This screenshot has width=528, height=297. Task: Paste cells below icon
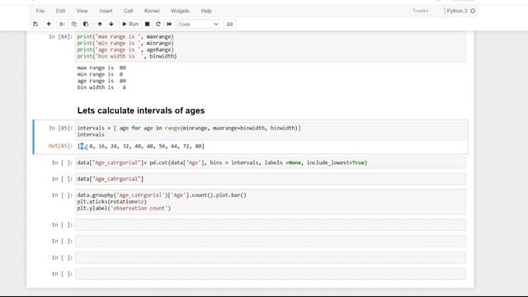click(x=86, y=24)
